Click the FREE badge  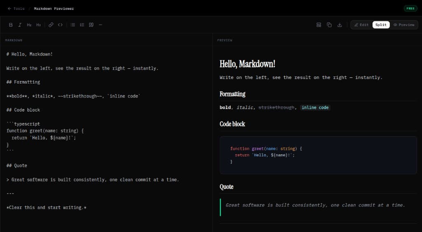(x=410, y=9)
